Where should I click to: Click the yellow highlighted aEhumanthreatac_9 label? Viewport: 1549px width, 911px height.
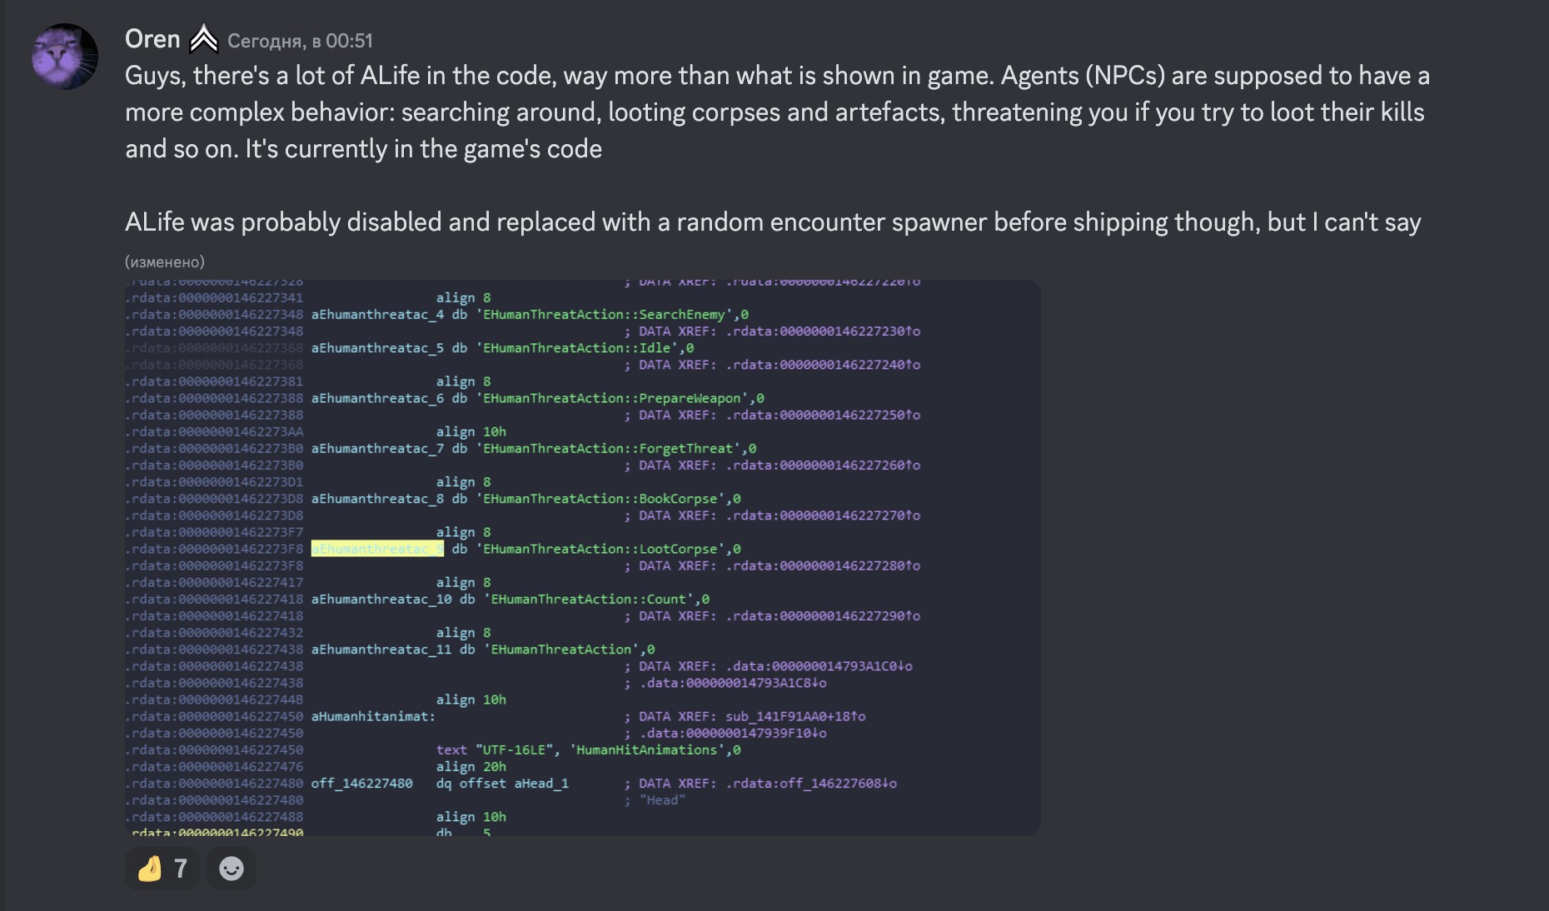click(377, 549)
